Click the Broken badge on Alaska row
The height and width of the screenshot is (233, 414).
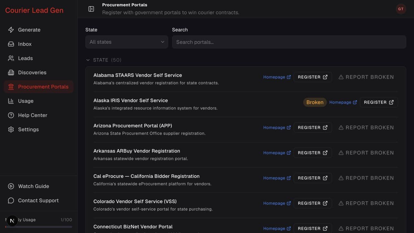click(x=315, y=102)
